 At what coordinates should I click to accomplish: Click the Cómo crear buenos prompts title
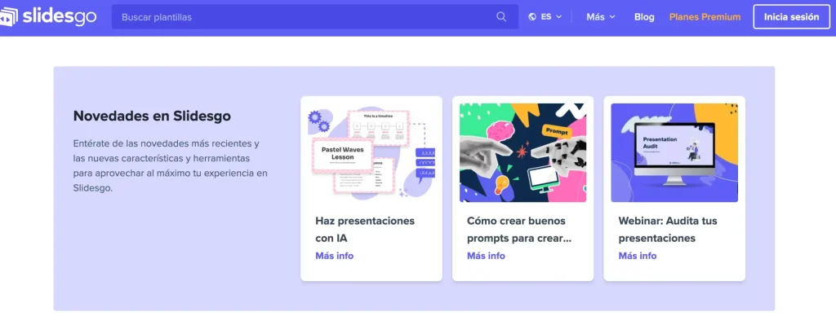tap(518, 229)
